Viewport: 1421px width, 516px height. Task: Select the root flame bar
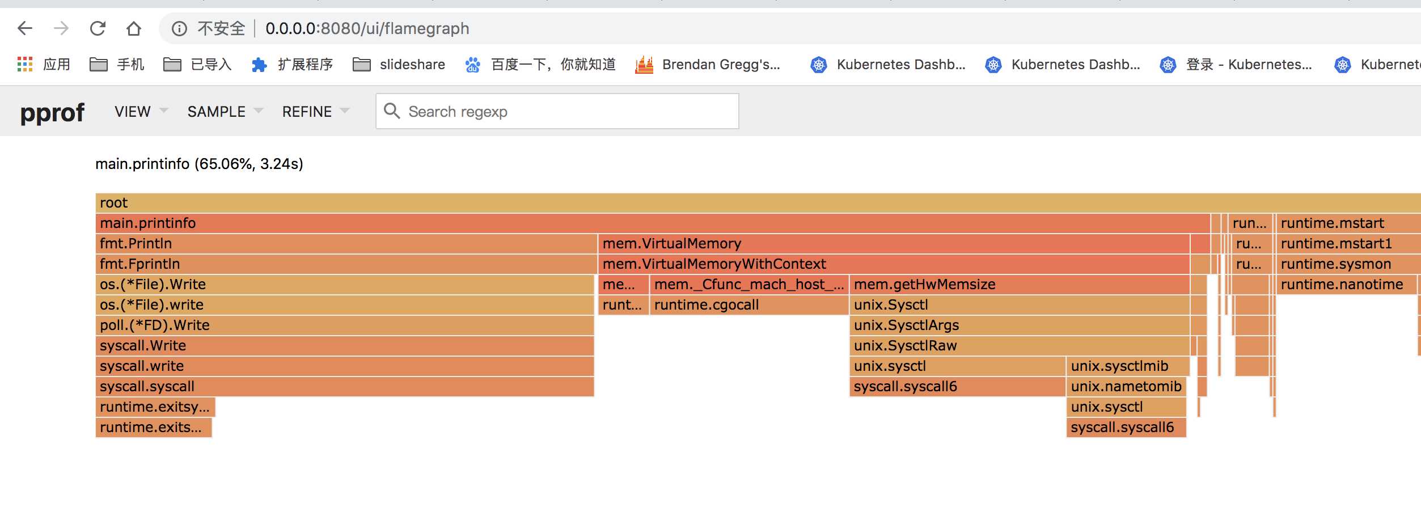point(758,202)
